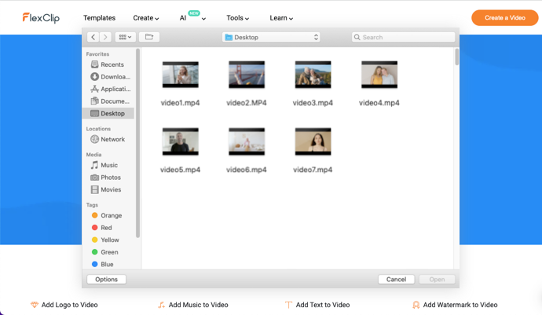Image resolution: width=542 pixels, height=315 pixels.
Task: Click the Desktop icon in sidebar
Action: [x=94, y=113]
